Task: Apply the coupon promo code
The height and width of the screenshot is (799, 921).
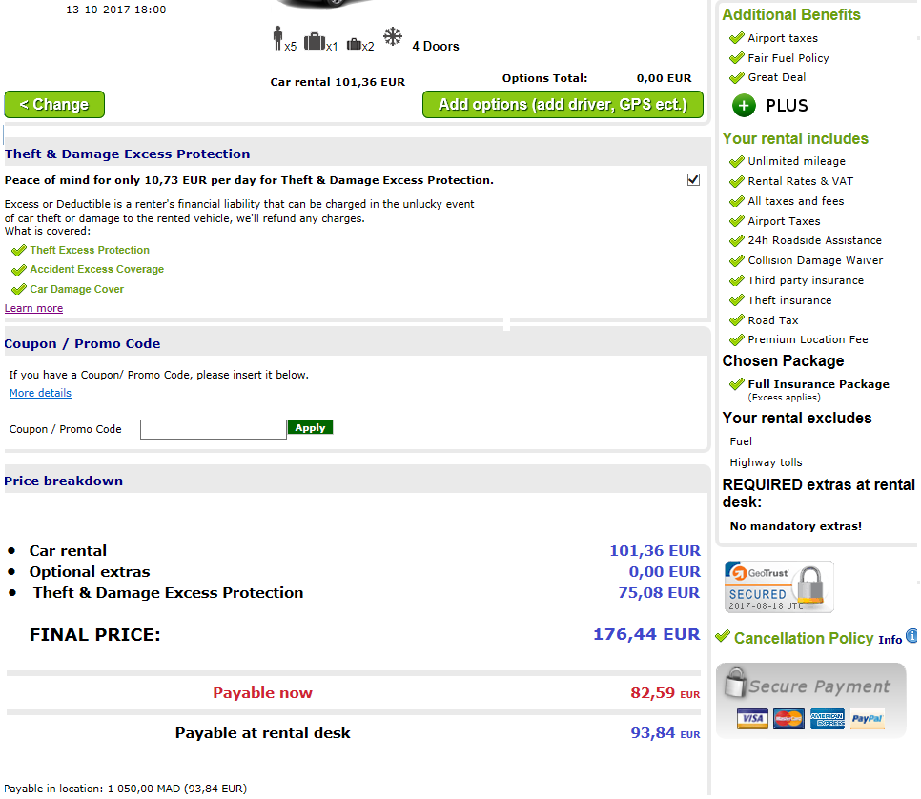Action: pyautogui.click(x=310, y=428)
